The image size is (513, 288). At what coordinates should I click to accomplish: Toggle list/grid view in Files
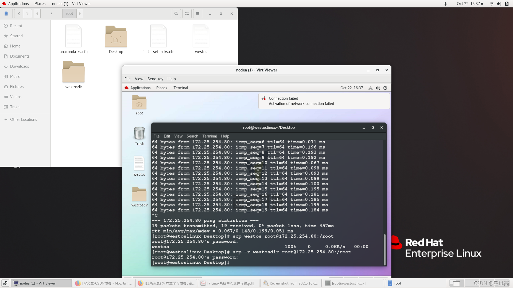point(187,14)
